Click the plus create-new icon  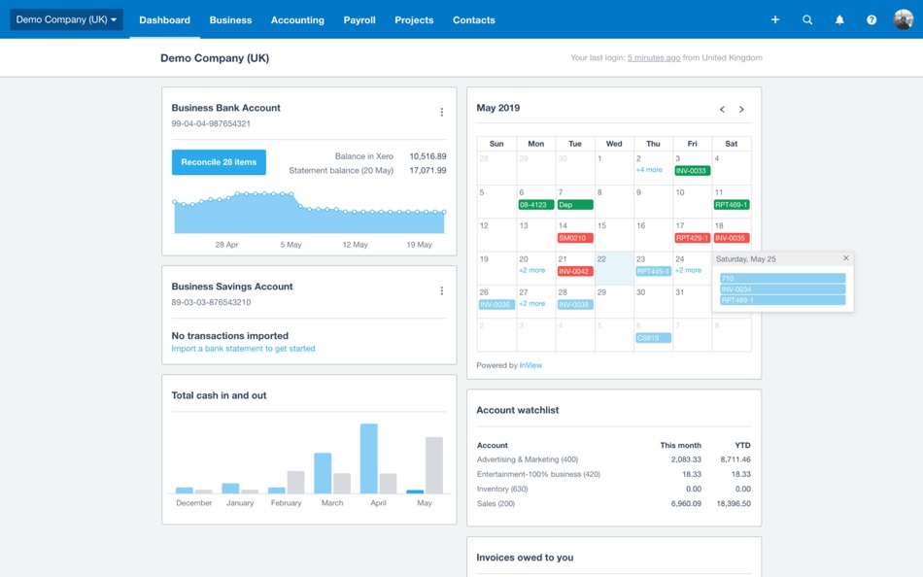(775, 19)
